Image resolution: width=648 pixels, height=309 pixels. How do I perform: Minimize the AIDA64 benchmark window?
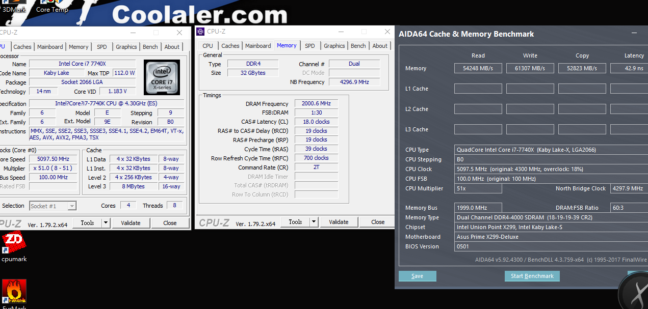(635, 34)
